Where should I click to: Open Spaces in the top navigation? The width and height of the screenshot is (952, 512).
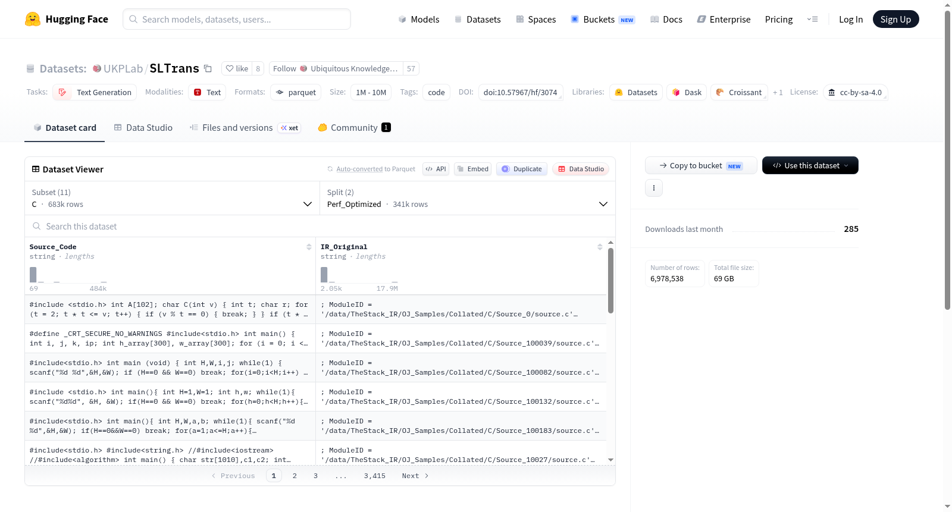click(x=535, y=19)
